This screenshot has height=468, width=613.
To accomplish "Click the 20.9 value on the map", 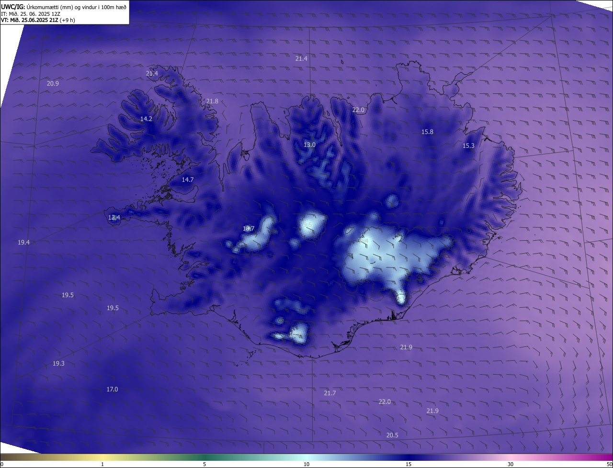I will tap(53, 83).
